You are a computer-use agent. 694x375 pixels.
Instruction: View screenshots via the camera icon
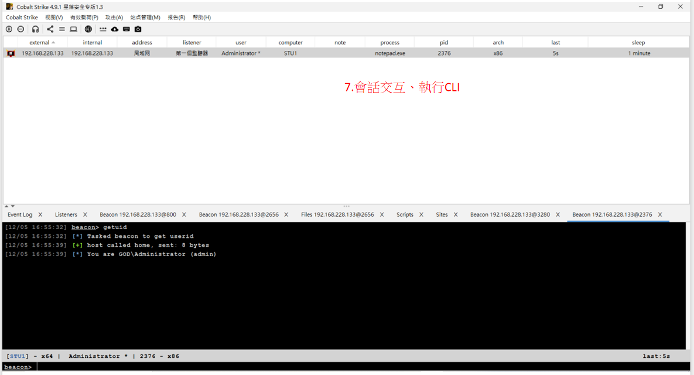click(138, 29)
